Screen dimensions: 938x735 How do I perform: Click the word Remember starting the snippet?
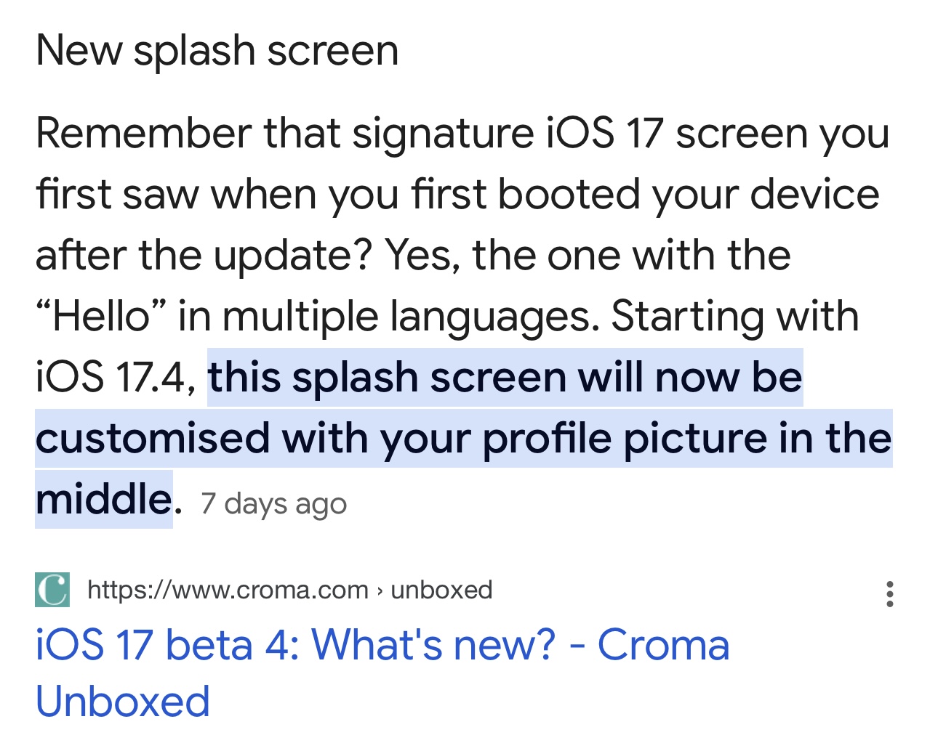143,134
